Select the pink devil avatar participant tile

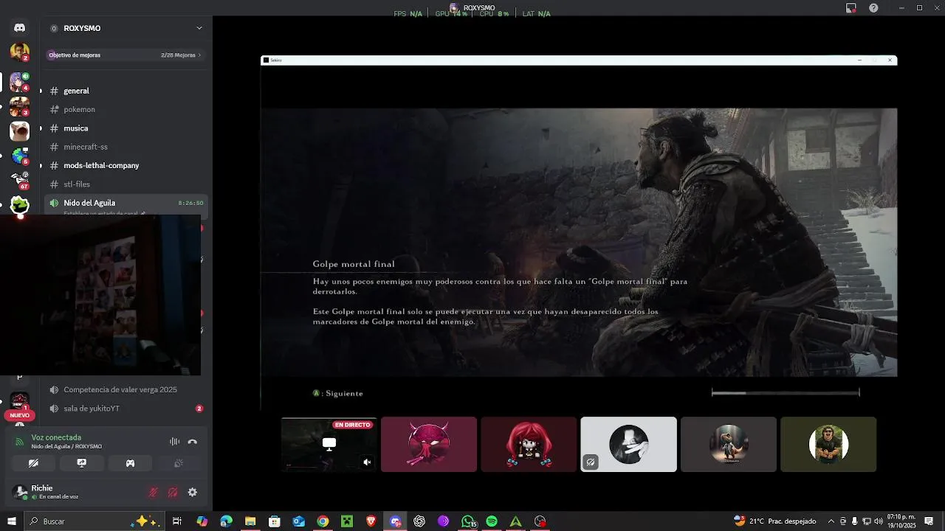point(429,444)
